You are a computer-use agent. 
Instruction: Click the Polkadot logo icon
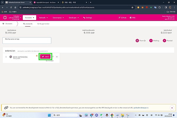pos(5,18)
